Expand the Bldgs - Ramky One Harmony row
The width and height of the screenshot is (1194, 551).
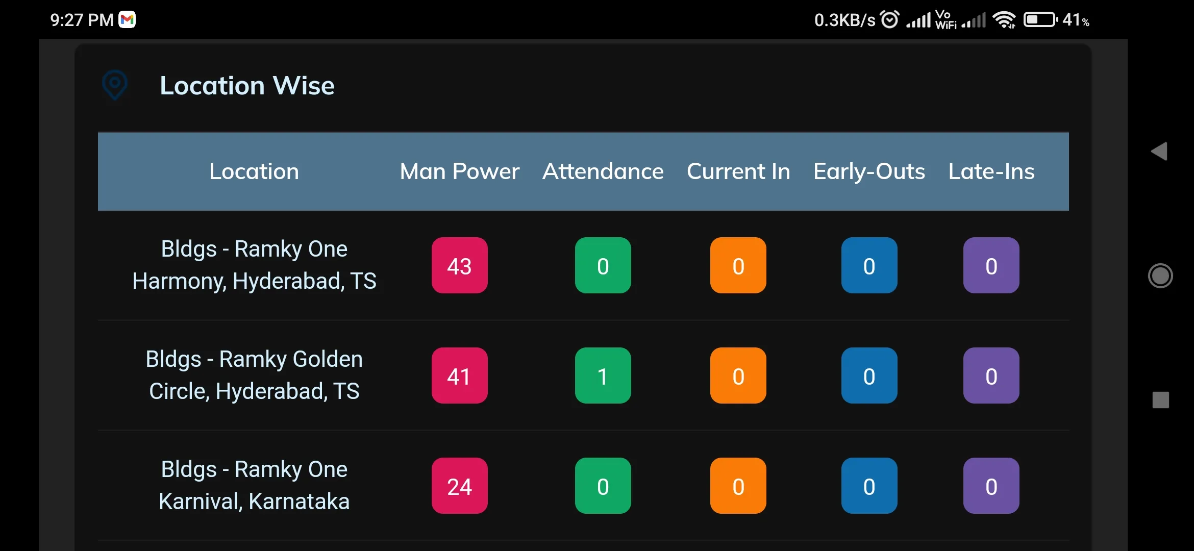255,264
